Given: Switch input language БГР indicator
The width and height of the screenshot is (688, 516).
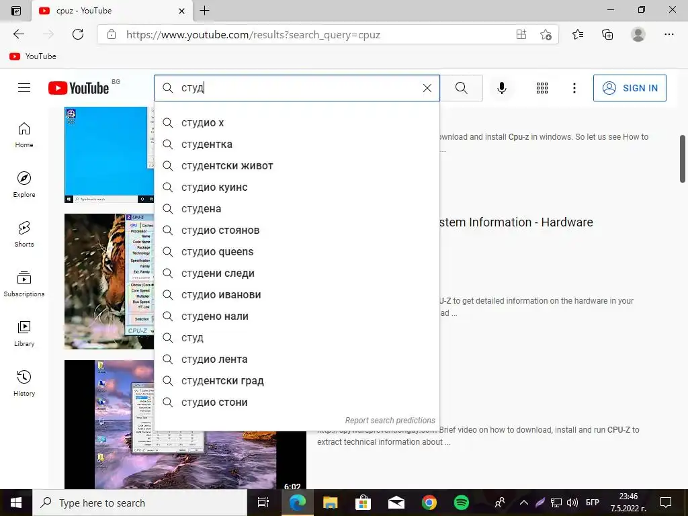Looking at the screenshot, I should pos(593,503).
